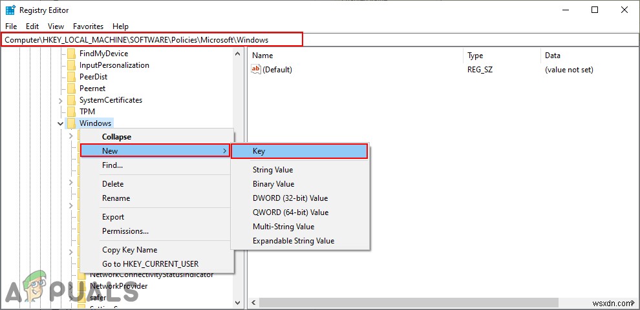Select the SystemCertificates key
This screenshot has height=310, width=640.
point(111,100)
